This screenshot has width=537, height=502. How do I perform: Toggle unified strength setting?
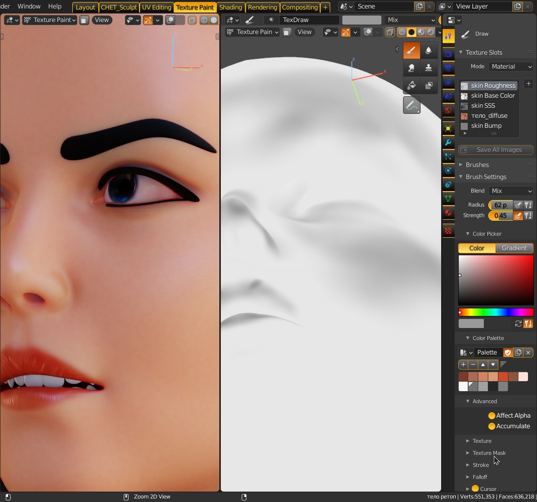[x=528, y=216]
